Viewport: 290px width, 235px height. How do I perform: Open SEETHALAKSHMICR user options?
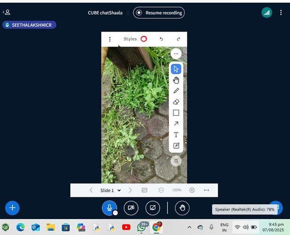pos(29,25)
